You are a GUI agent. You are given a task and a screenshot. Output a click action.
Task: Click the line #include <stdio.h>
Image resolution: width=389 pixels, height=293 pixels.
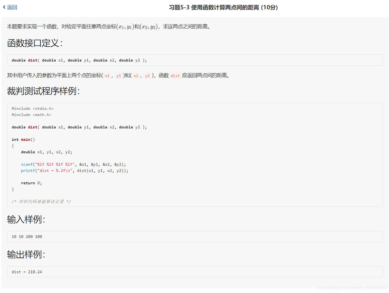pos(33,108)
